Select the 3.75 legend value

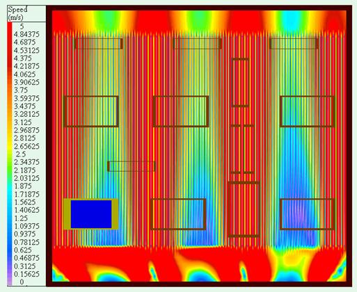coord(21,90)
